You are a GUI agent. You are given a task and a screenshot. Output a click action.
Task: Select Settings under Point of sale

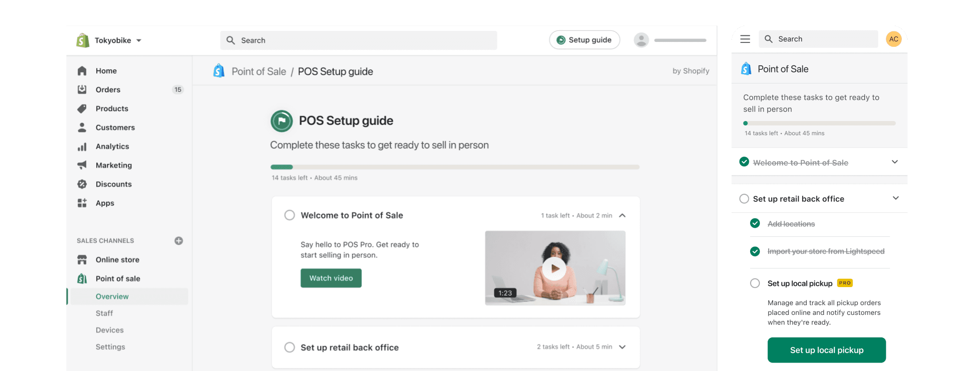(111, 347)
